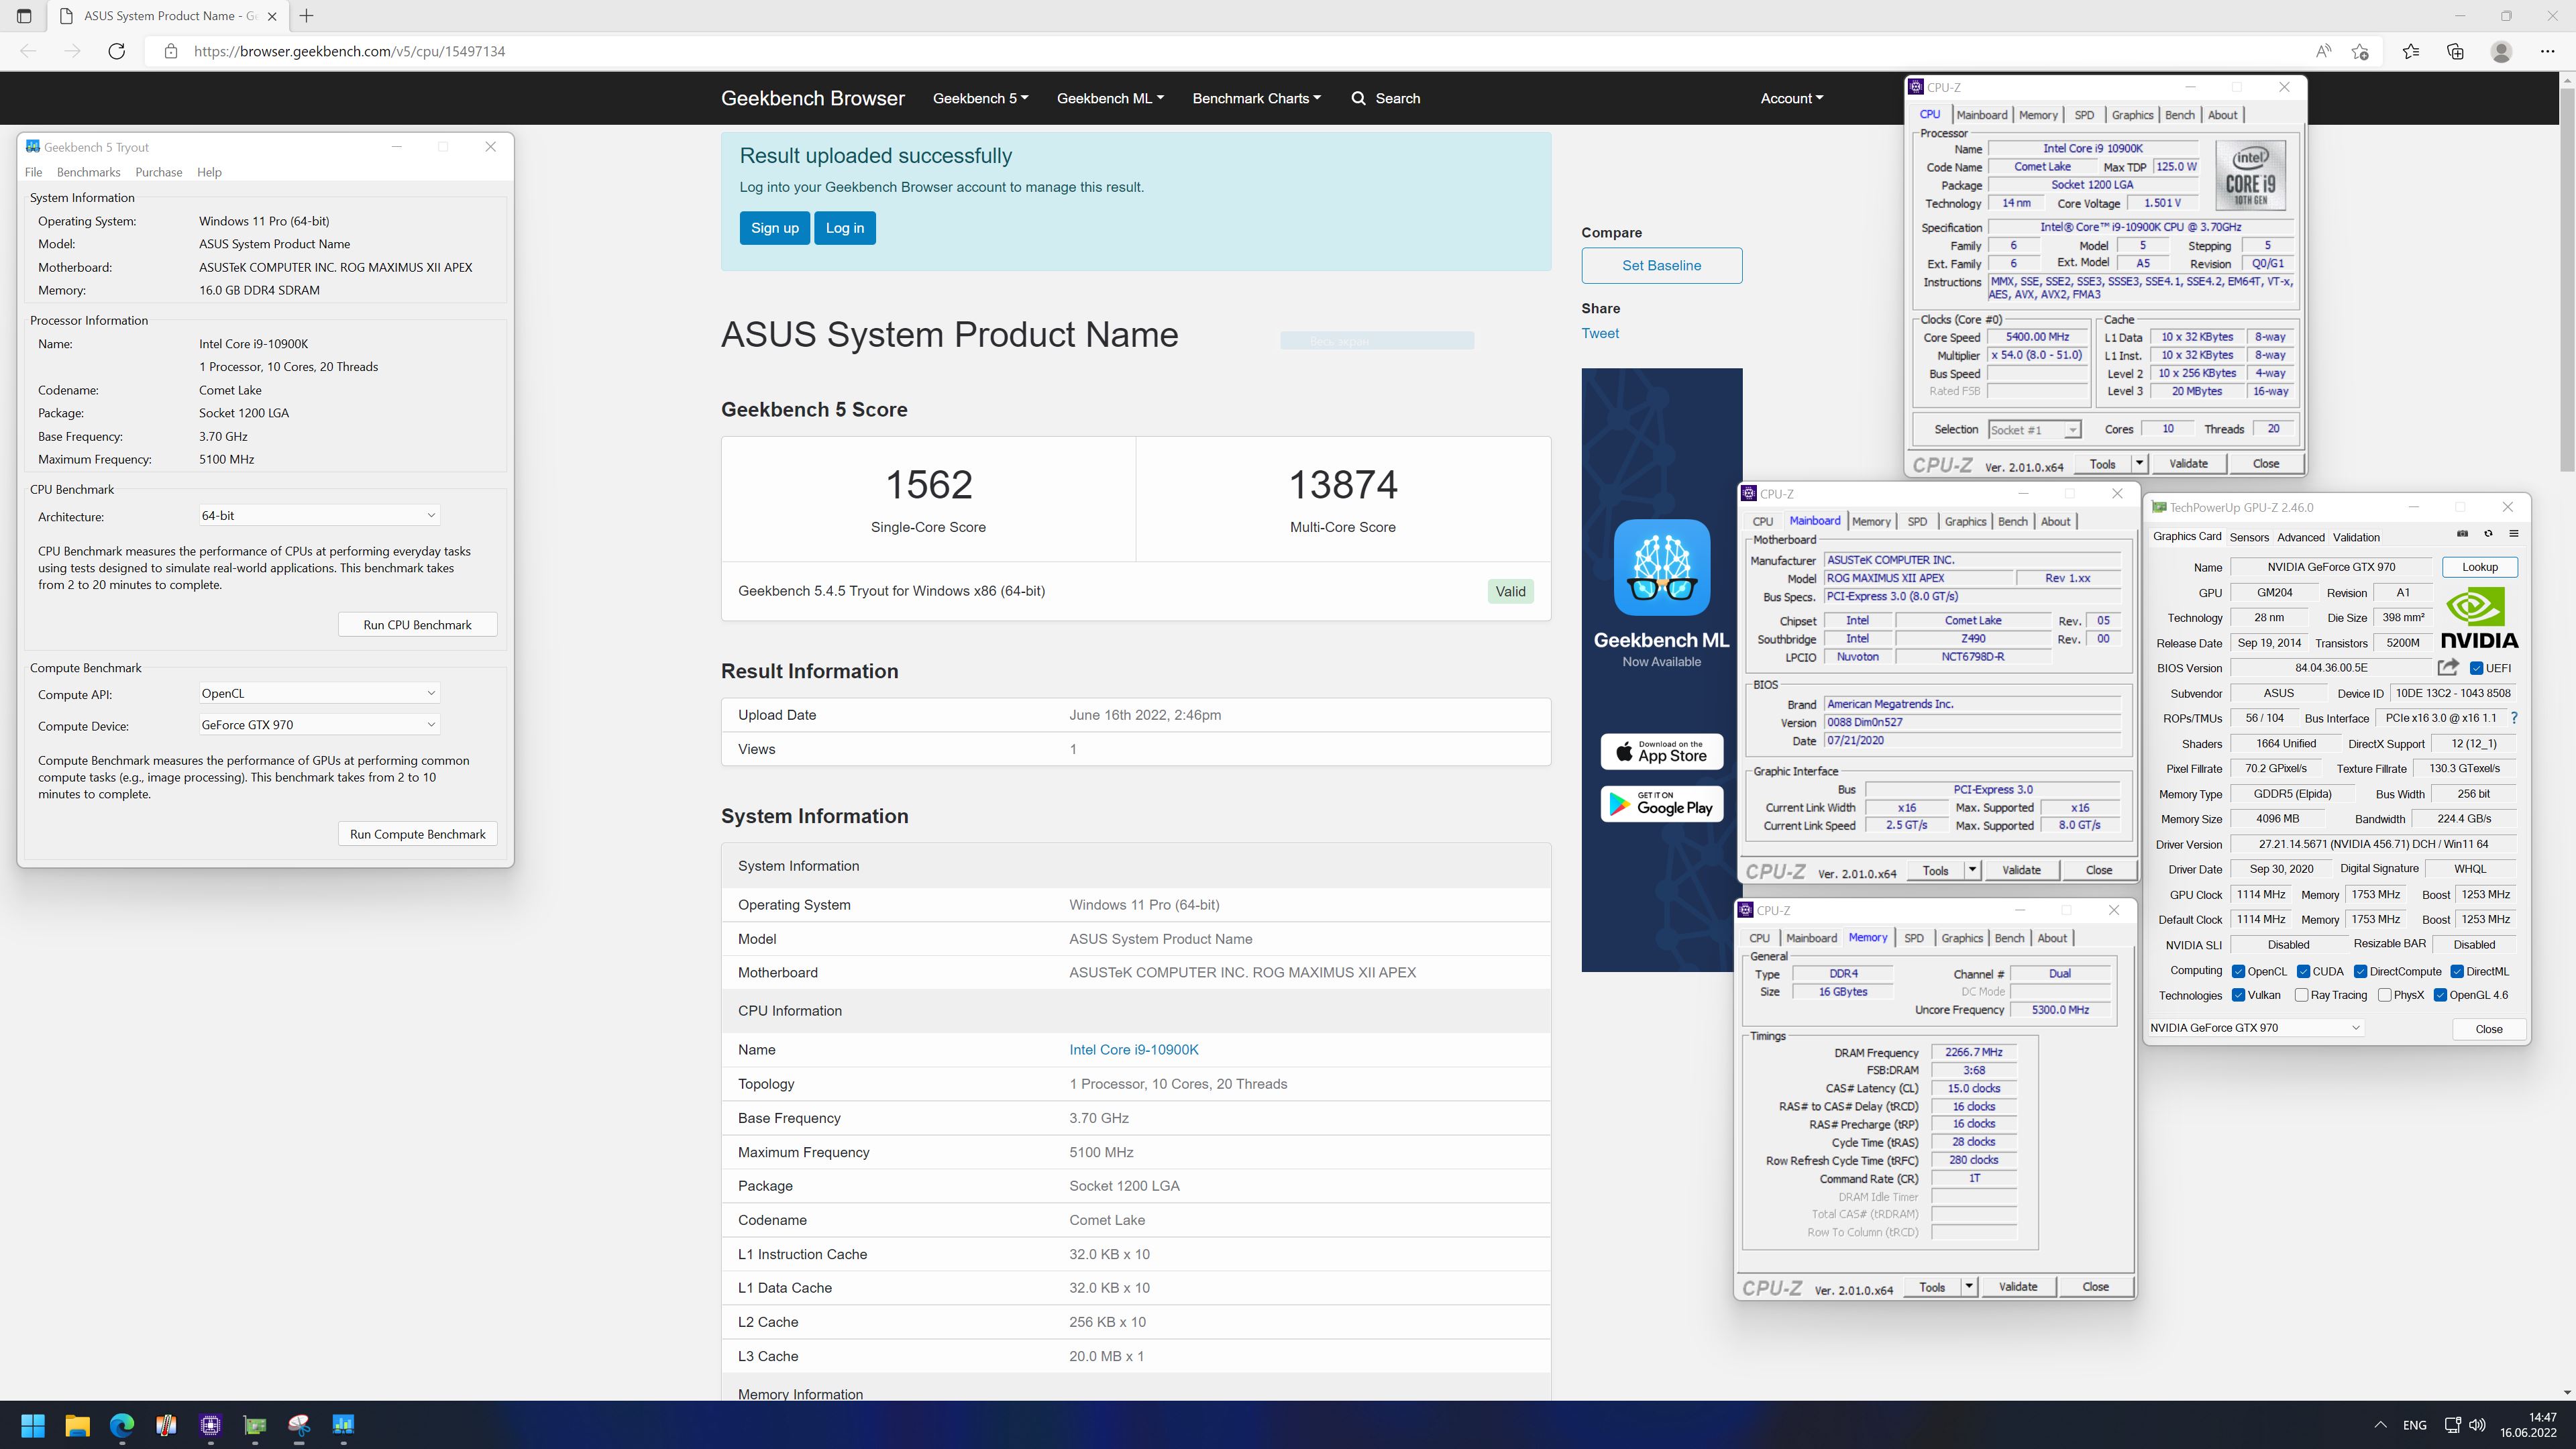Open the Purchase menu in Geekbench 5 Tryout
Image resolution: width=2576 pixels, height=1449 pixels.
click(159, 172)
